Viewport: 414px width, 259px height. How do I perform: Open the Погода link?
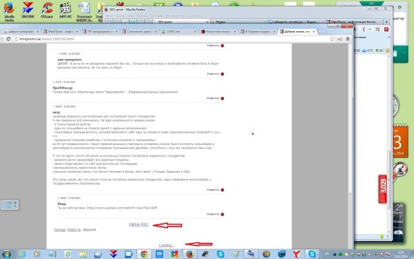click(59, 230)
